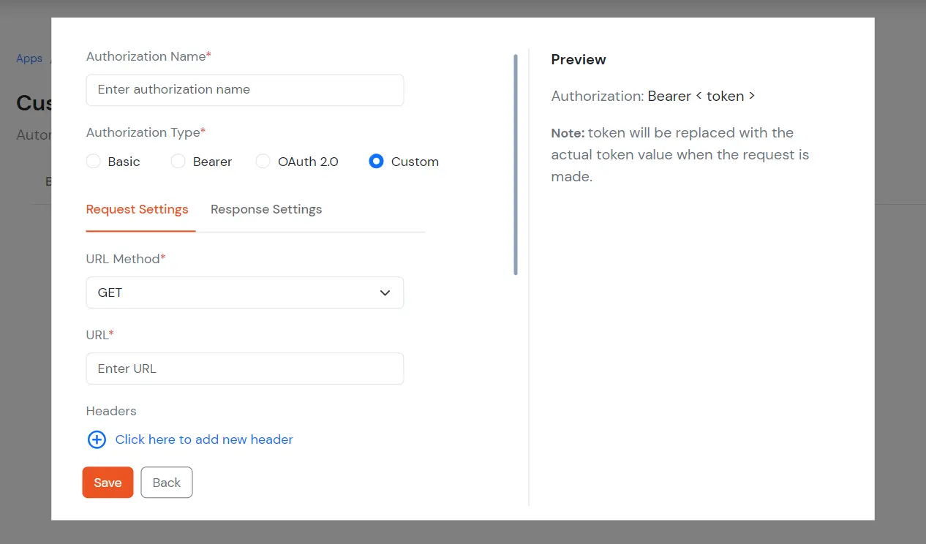The image size is (926, 544).
Task: Select the Basic authorization type
Action: click(x=93, y=161)
